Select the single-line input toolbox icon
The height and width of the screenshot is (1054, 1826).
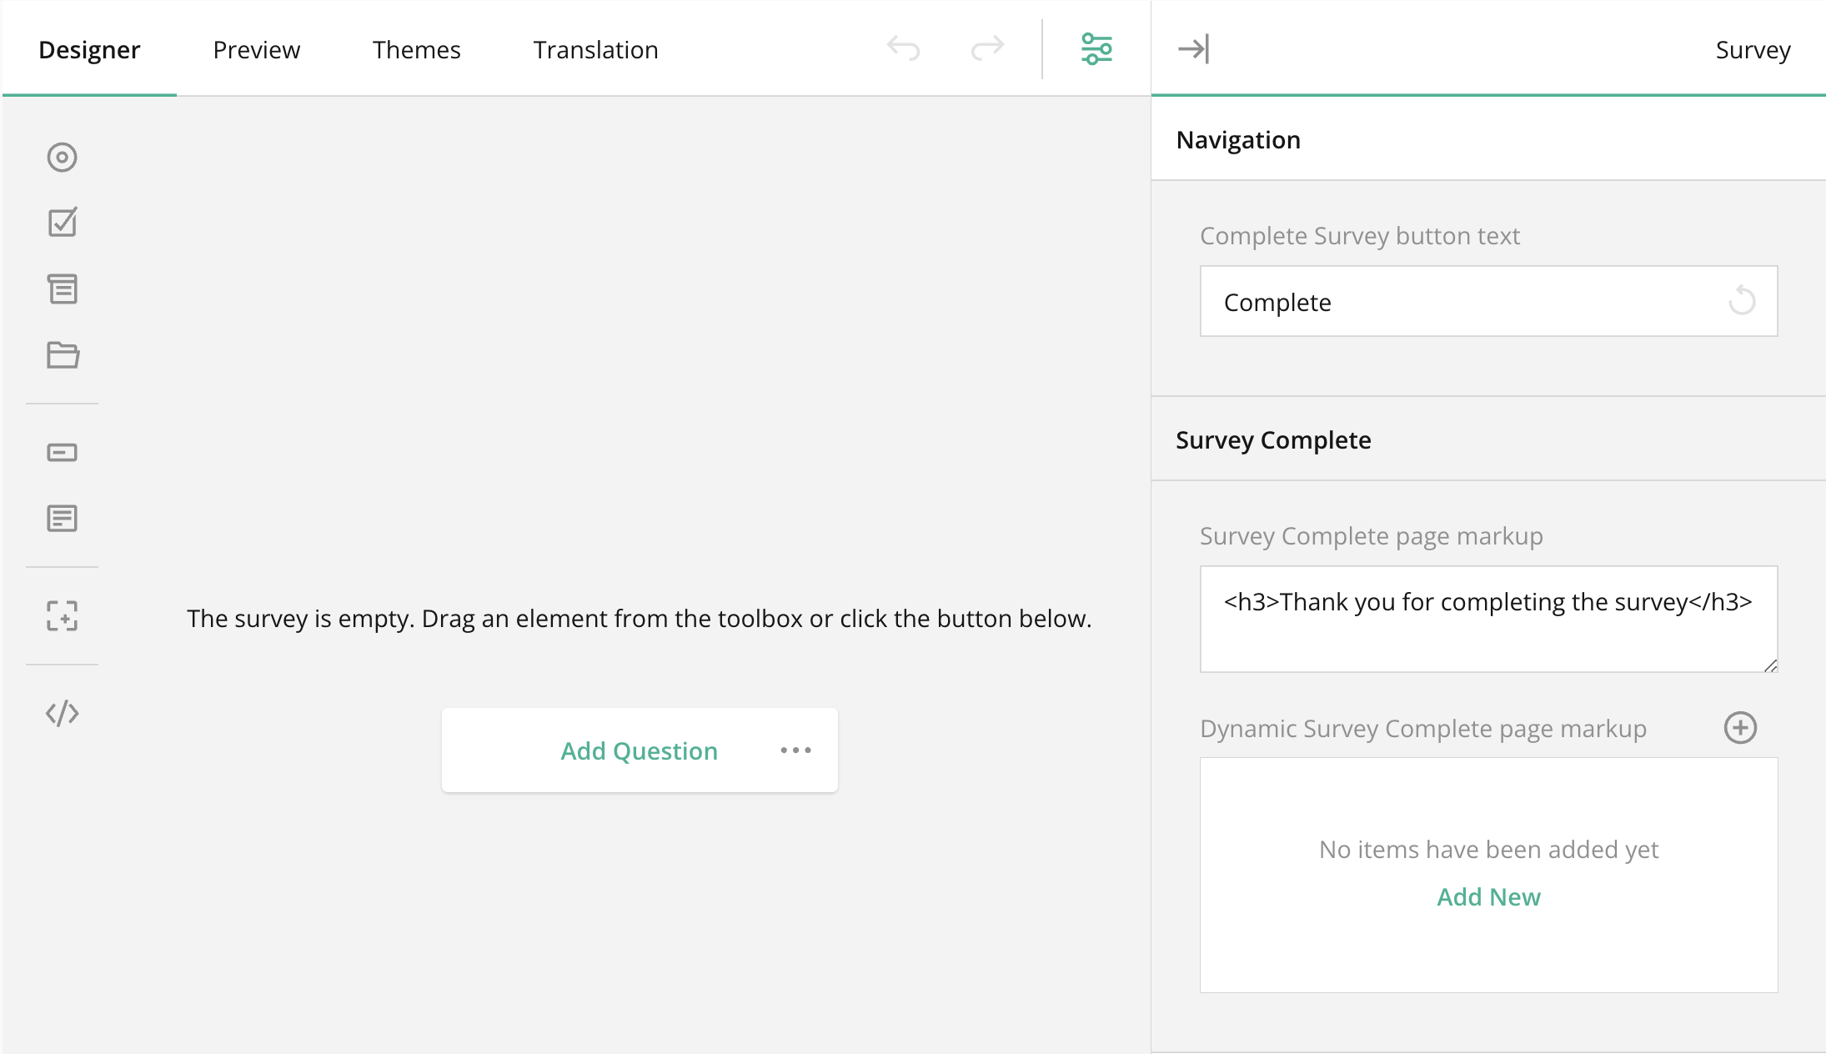point(62,453)
